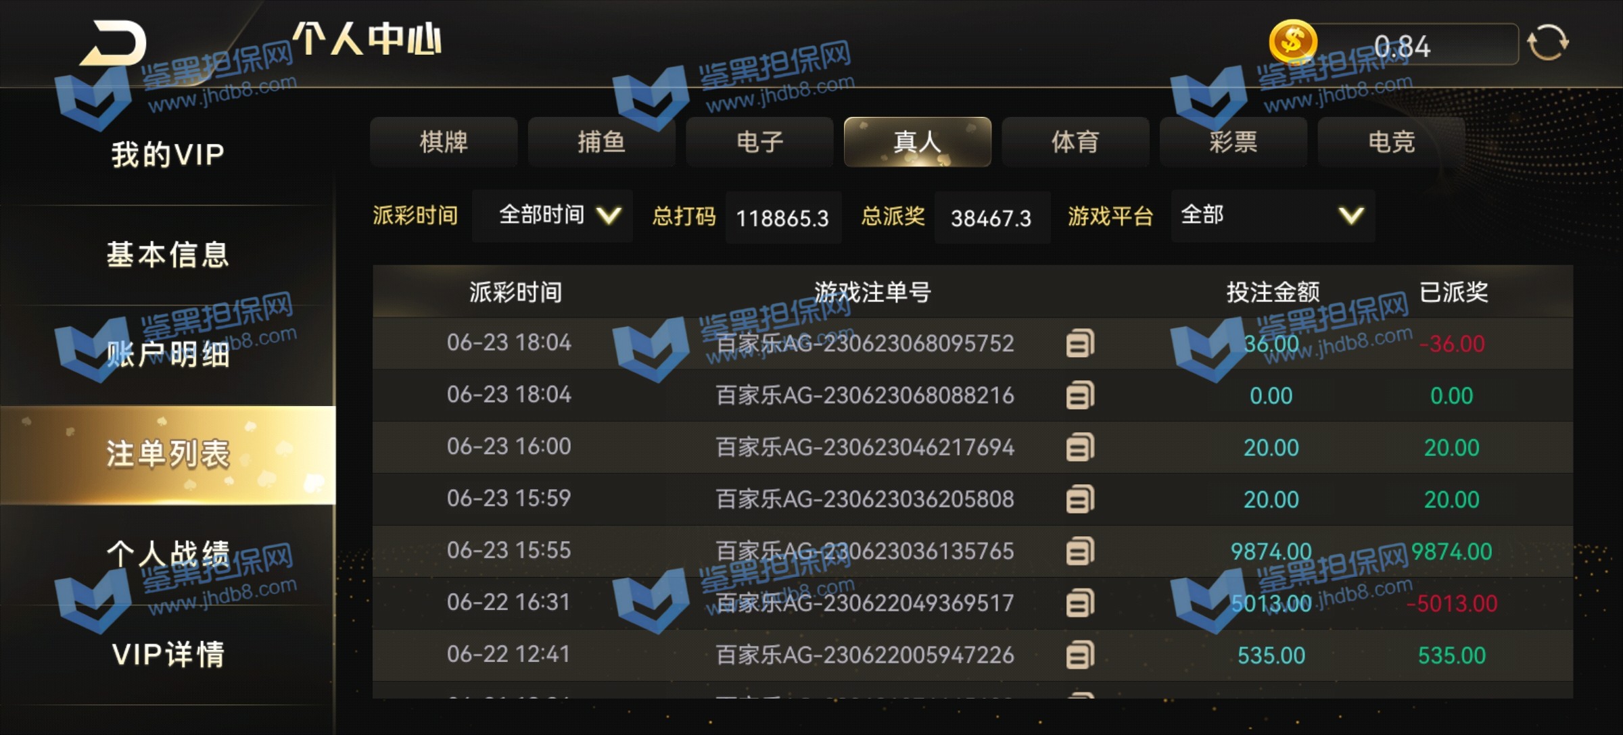Select the 06-23 15:55 bet record row
This screenshot has width=1623, height=735.
972,551
